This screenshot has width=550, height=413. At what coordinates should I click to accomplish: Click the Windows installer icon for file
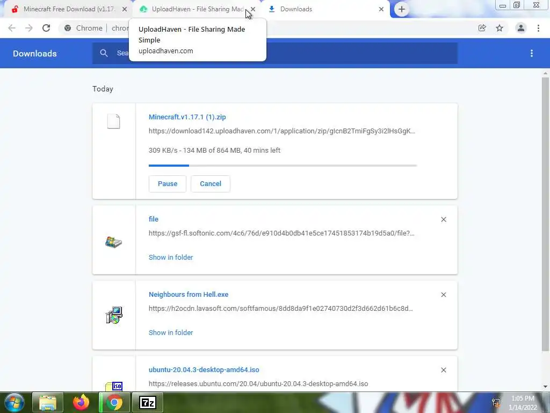point(114,242)
